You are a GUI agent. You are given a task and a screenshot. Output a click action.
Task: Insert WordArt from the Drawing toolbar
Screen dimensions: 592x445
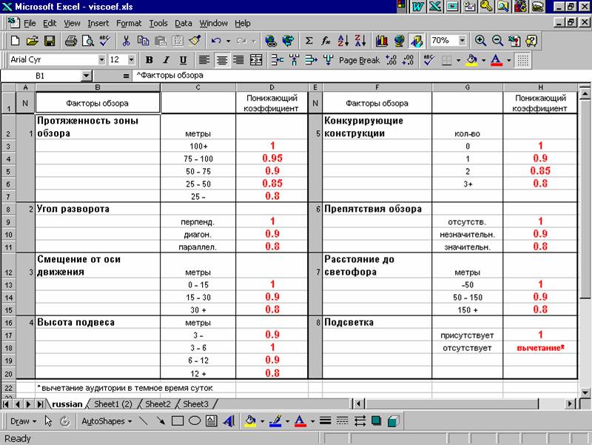[x=229, y=421]
